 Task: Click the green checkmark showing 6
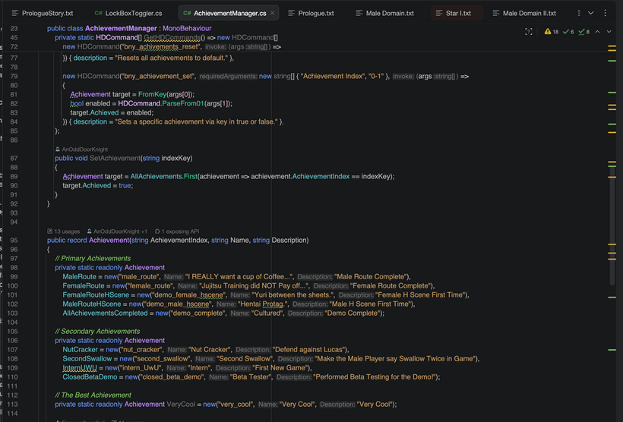pos(568,31)
